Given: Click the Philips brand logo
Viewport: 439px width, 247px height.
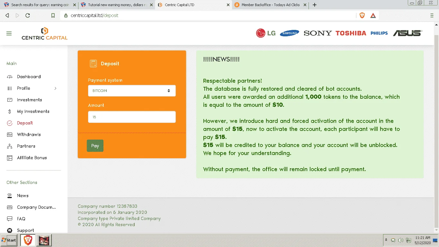Looking at the screenshot, I should pos(379,33).
